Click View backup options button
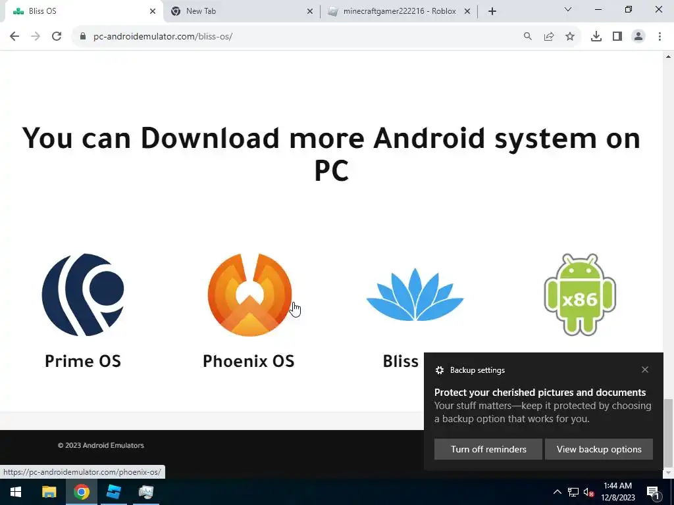 [x=599, y=449]
